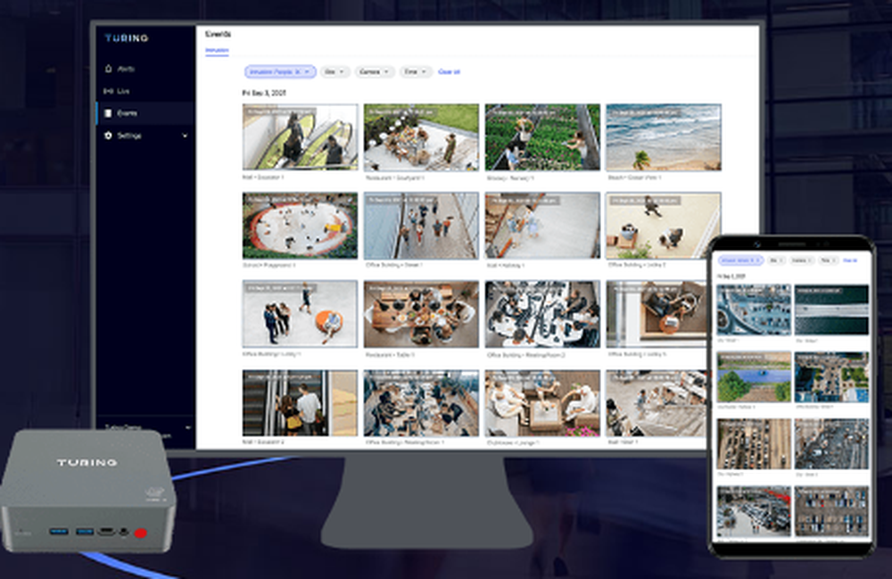This screenshot has width=892, height=579.
Task: Click the Clear all link on monitor
Action: pos(449,71)
